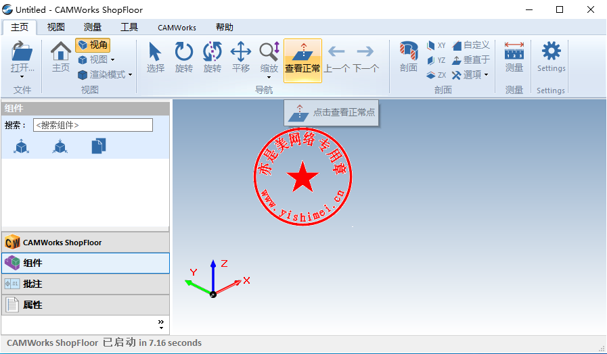Click the expand-all cube icon in 组件 panel

tap(21, 147)
